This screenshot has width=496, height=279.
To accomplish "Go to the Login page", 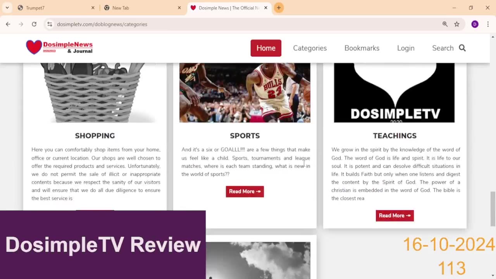I will pyautogui.click(x=406, y=48).
